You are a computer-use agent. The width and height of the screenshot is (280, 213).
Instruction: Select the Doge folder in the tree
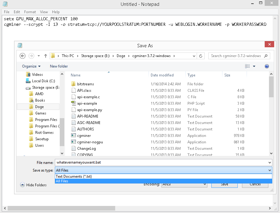[x=39, y=107]
